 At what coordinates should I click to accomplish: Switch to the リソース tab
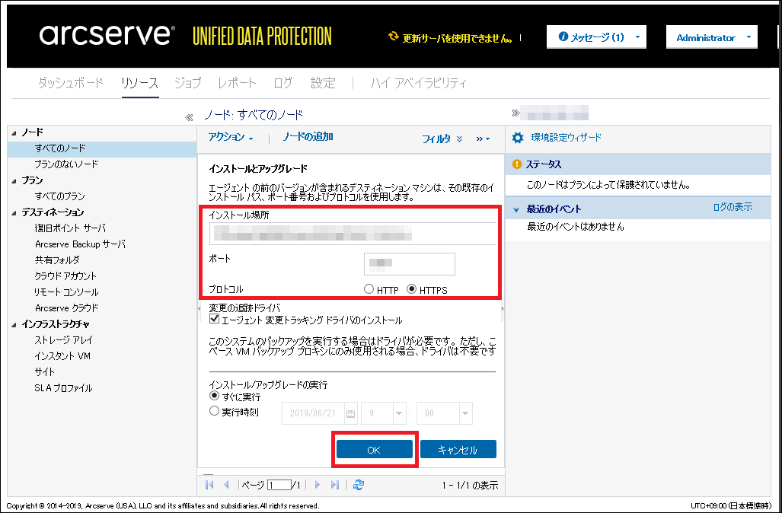[139, 83]
